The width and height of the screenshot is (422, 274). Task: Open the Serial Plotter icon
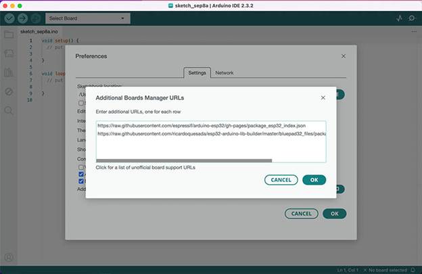click(398, 18)
